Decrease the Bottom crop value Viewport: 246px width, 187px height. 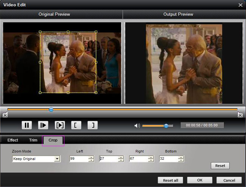click(x=181, y=161)
